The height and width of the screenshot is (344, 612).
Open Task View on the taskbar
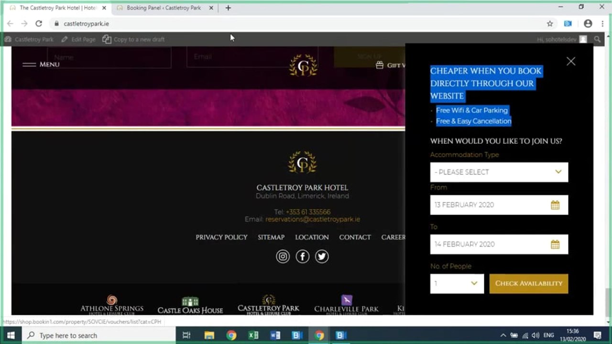186,335
